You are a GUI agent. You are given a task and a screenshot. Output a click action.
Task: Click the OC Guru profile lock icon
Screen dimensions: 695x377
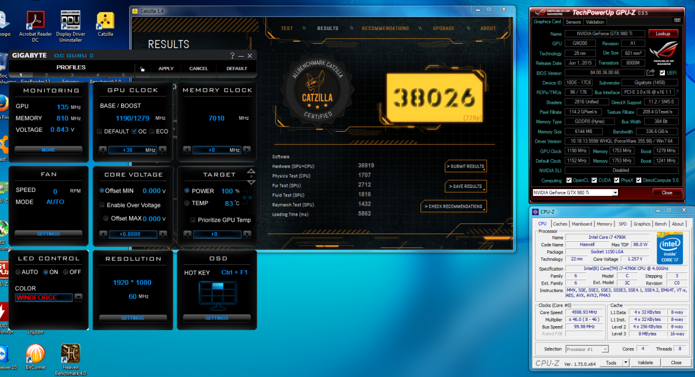click(x=142, y=69)
